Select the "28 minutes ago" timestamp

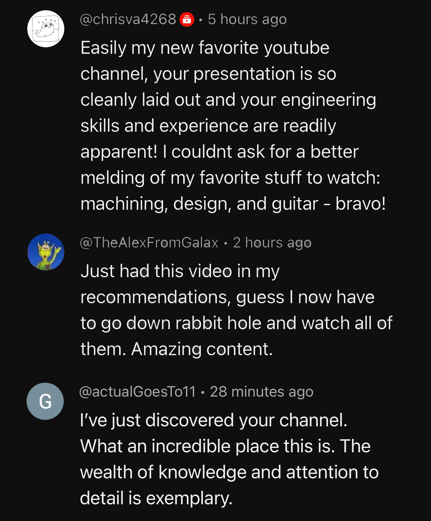261,392
